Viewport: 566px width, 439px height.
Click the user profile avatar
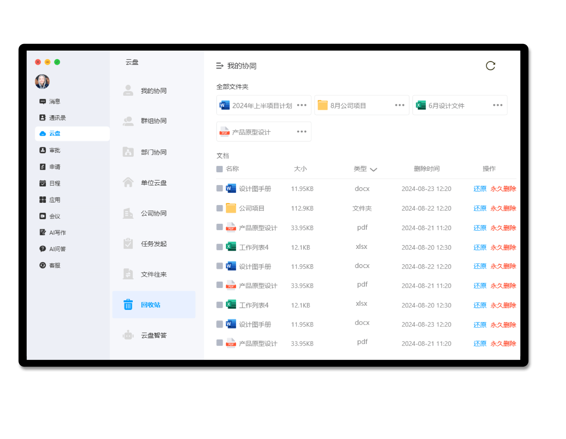(x=42, y=82)
